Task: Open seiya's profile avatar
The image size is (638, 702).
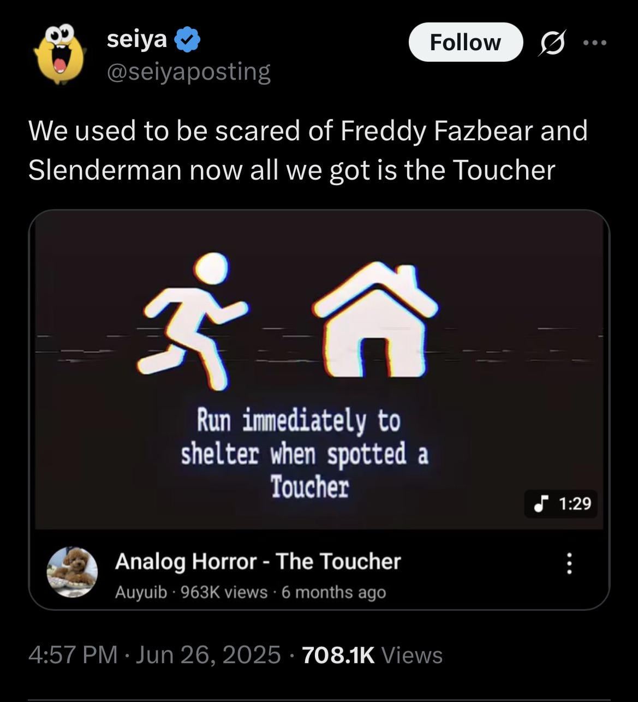Action: pos(59,53)
